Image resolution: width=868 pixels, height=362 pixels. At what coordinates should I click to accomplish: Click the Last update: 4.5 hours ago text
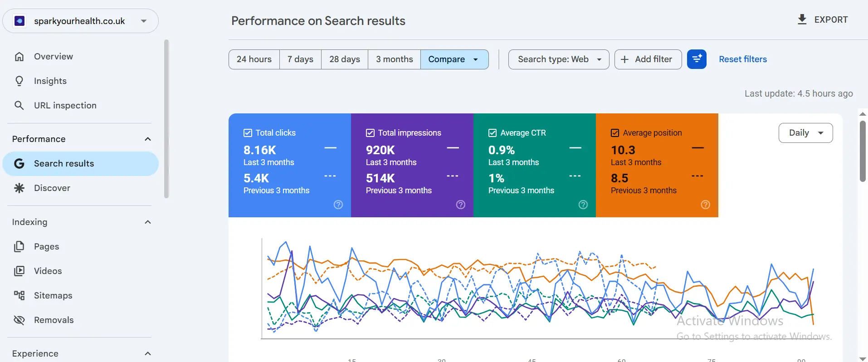[x=799, y=94]
